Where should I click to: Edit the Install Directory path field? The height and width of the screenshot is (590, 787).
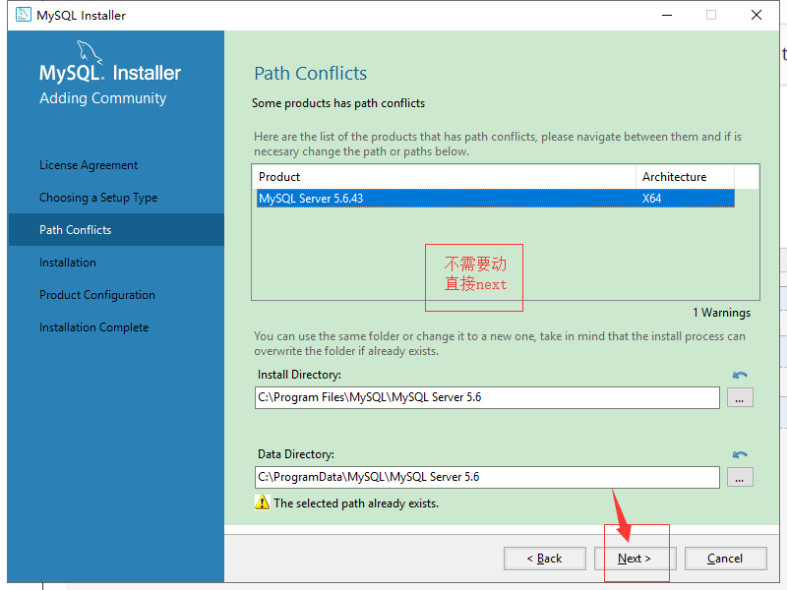point(487,397)
